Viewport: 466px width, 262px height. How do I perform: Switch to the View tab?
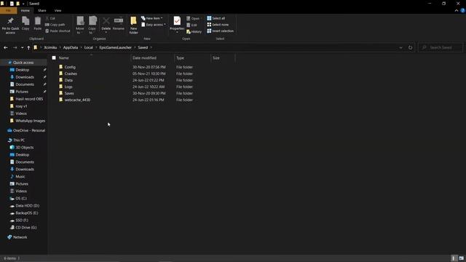(58, 10)
